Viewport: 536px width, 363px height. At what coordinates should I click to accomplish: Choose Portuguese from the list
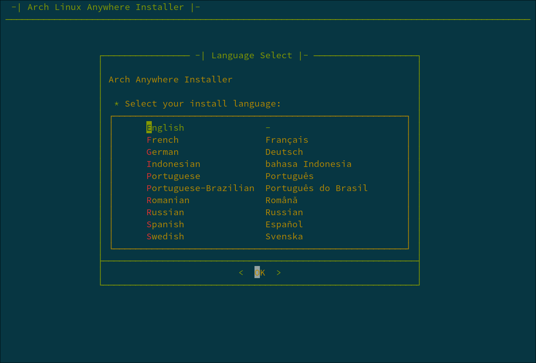173,176
